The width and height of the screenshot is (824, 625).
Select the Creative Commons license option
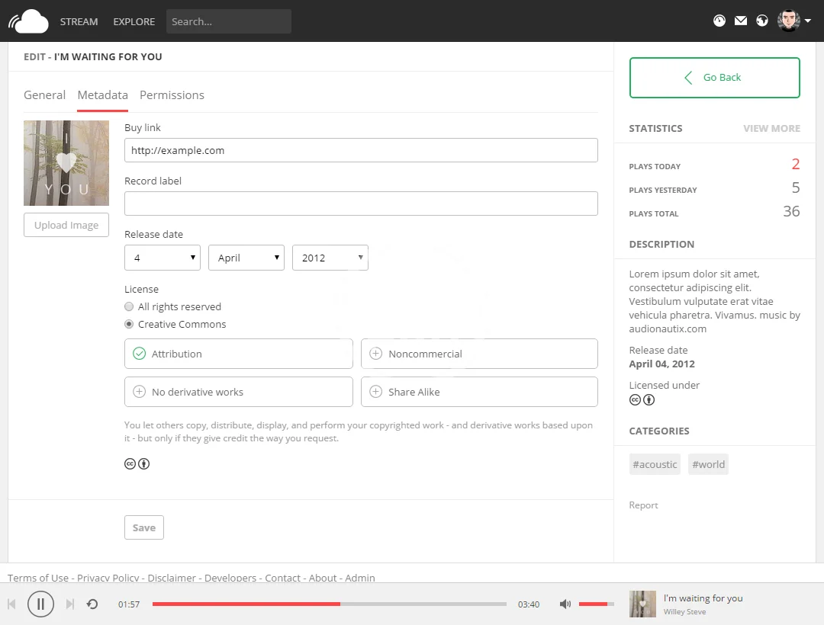point(129,324)
